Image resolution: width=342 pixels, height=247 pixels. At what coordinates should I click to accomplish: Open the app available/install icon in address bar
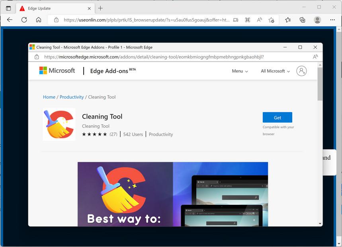236,20
